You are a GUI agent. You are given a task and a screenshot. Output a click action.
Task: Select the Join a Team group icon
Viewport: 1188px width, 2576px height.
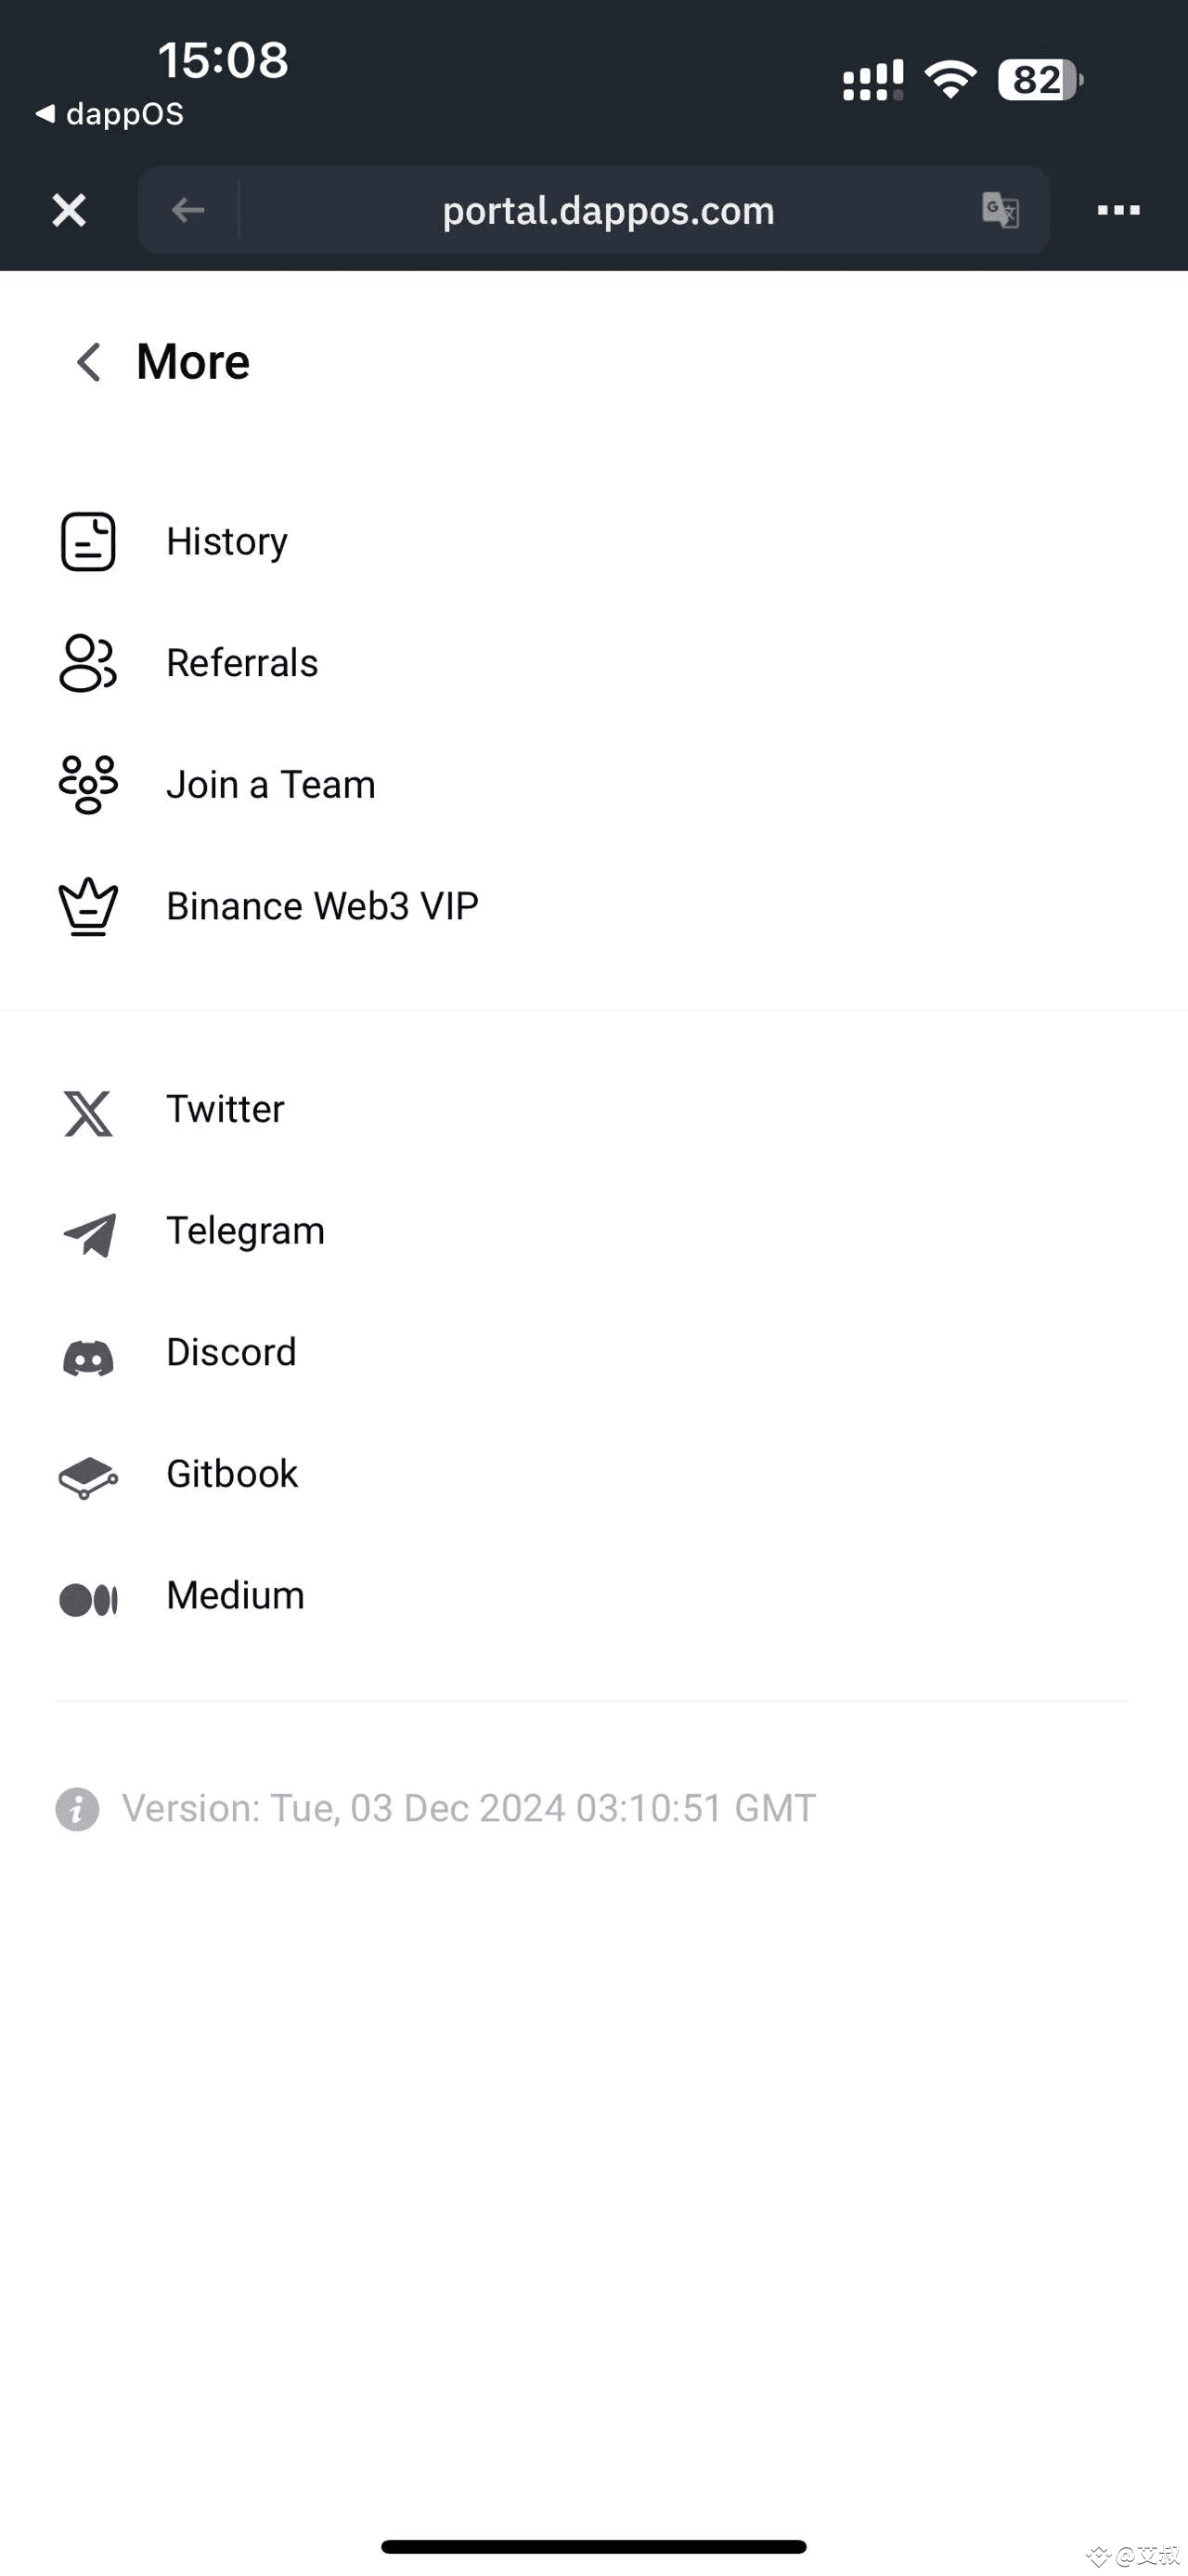88,785
